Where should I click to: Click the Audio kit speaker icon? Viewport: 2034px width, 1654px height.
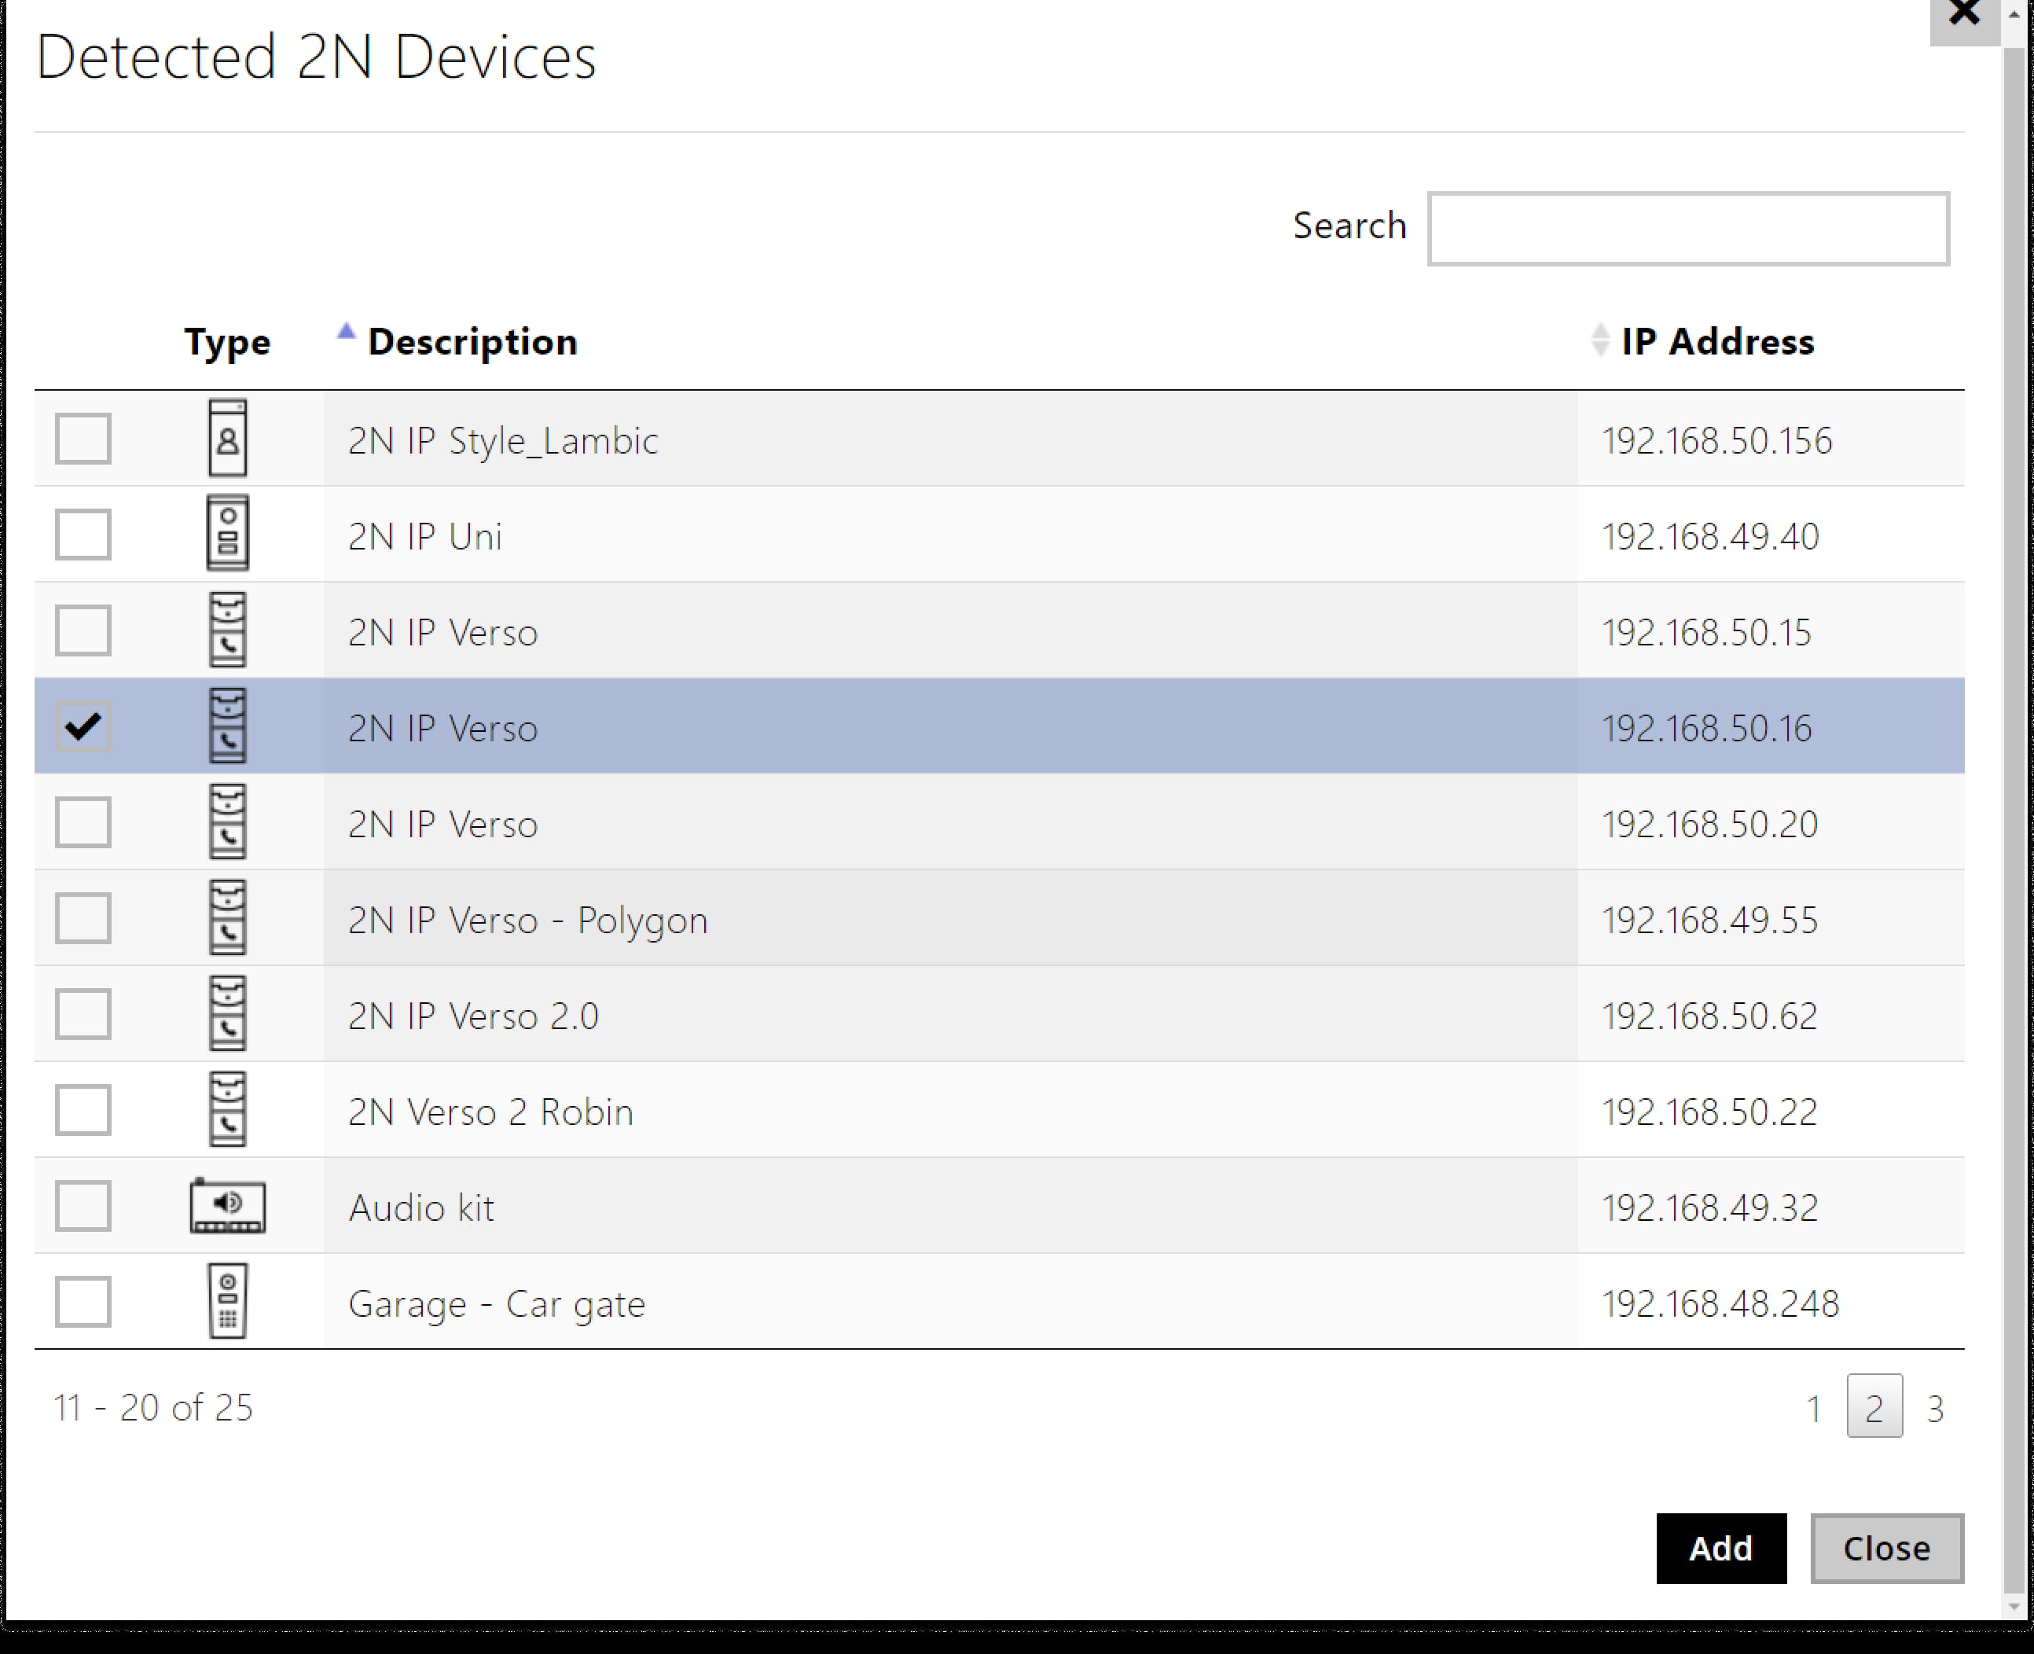tap(228, 1205)
